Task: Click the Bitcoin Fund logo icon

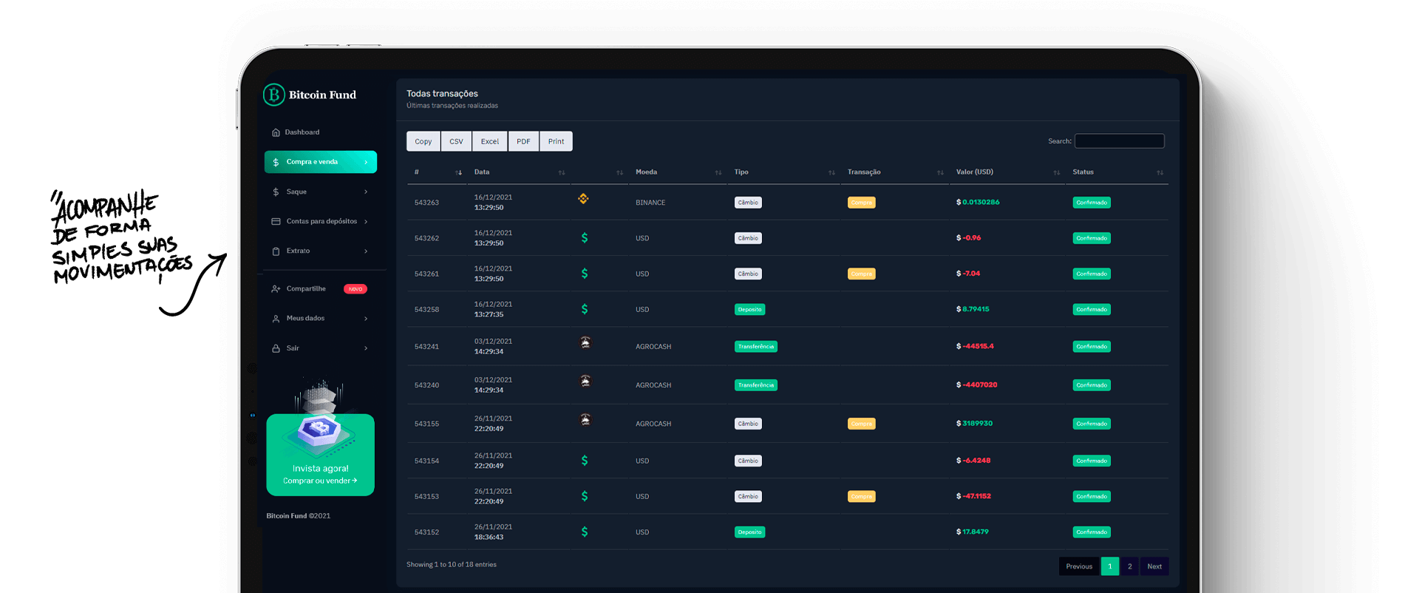Action: [x=274, y=95]
